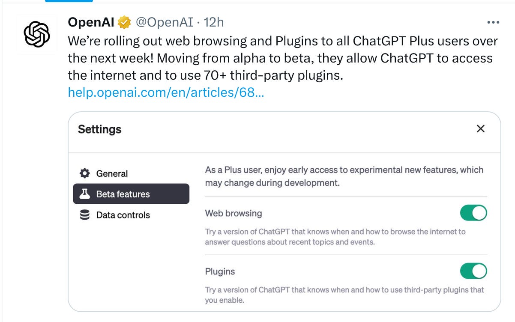The image size is (515, 322).
Task: Click the Settings dialog heading
Action: pyautogui.click(x=99, y=129)
